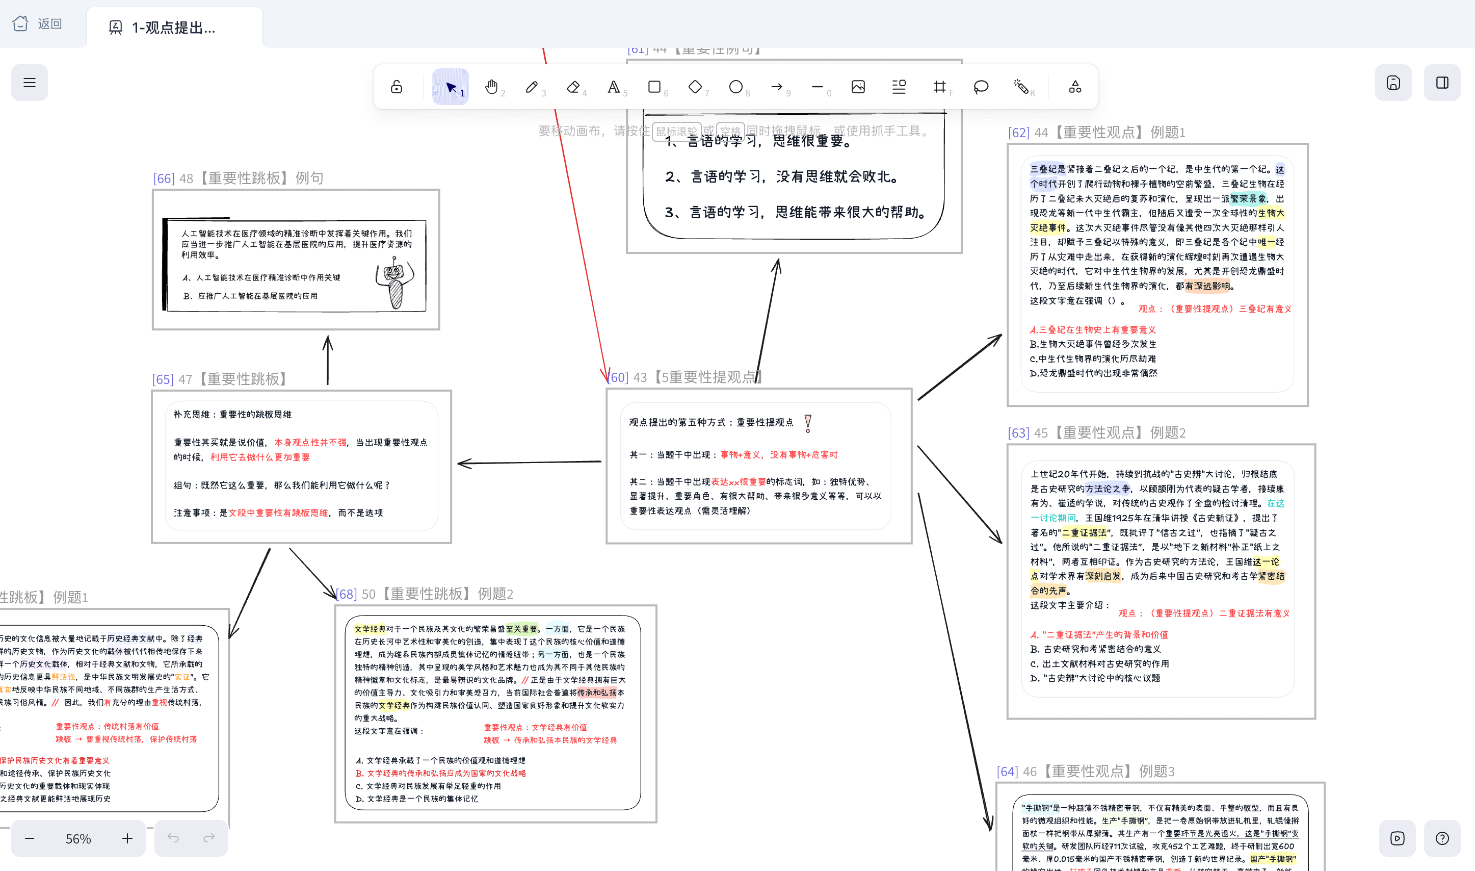The image size is (1475, 871).
Task: Select the text tool
Action: click(x=614, y=87)
